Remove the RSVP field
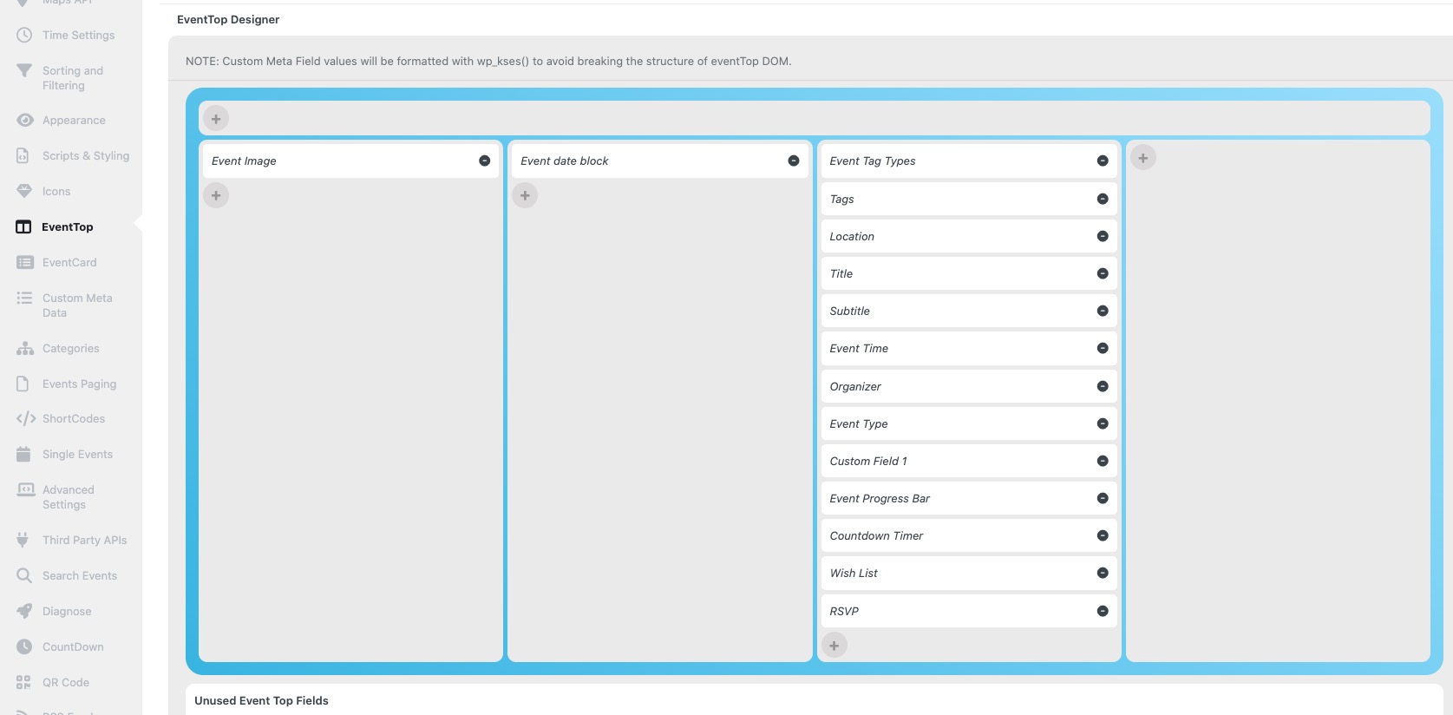The image size is (1453, 715). [x=1103, y=611]
